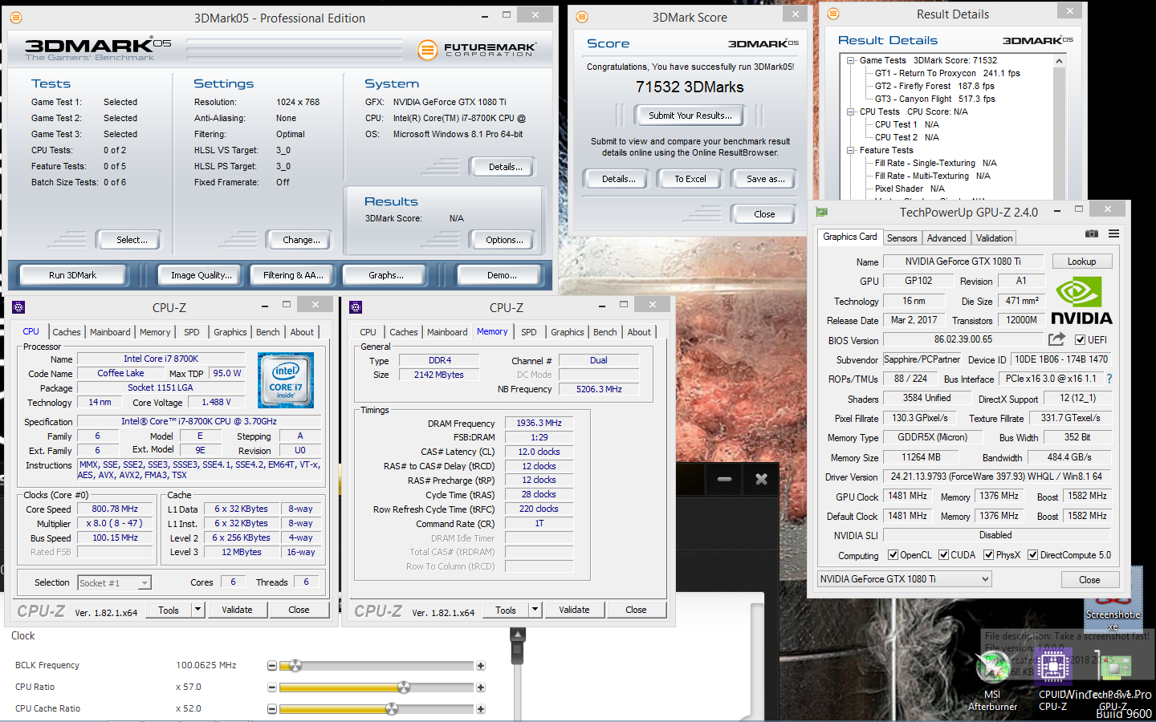Click the Lookup button in GPU-Z

[1081, 262]
